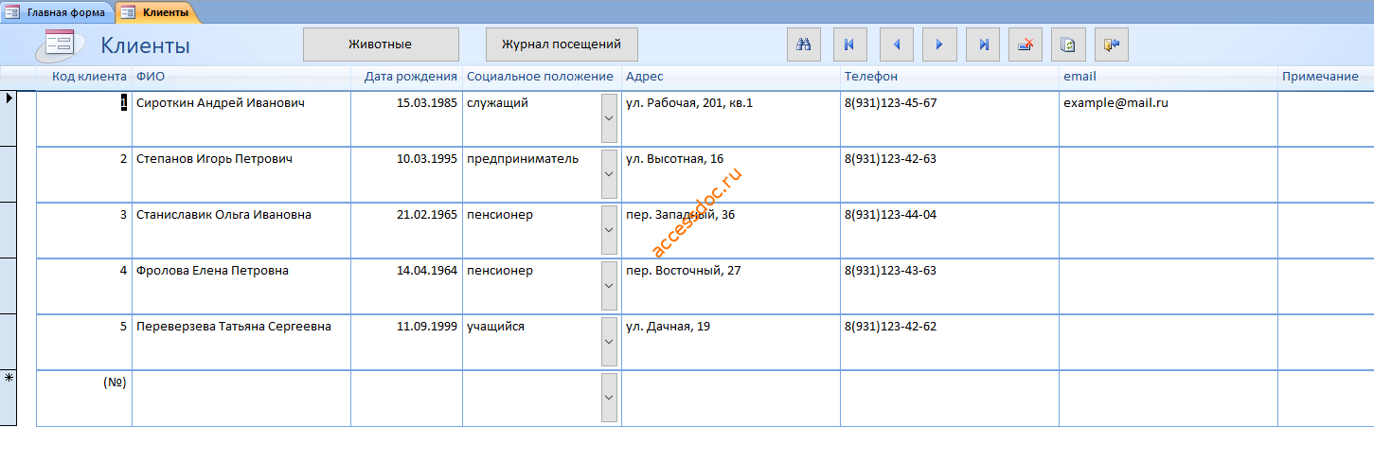Click phone 8(931)123-43-63

tap(890, 271)
